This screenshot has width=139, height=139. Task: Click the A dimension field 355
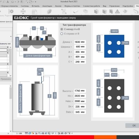point(80,52)
